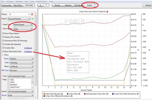Click Configure link next to Overlay Stats

pos(28,48)
